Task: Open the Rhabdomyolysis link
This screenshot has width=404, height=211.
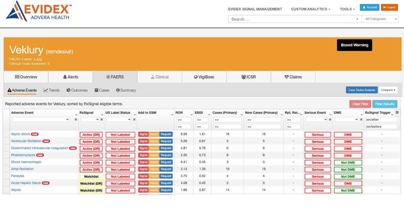Action: pyautogui.click(x=23, y=155)
